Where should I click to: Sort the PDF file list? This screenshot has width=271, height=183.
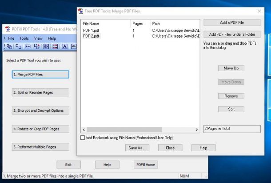click(x=231, y=109)
